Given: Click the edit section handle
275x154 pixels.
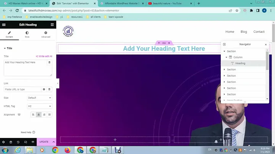Looking at the screenshot, I should click(164, 43).
